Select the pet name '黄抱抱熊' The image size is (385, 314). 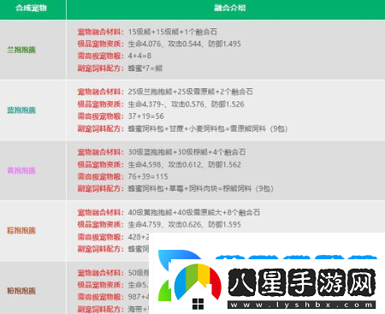click(21, 170)
